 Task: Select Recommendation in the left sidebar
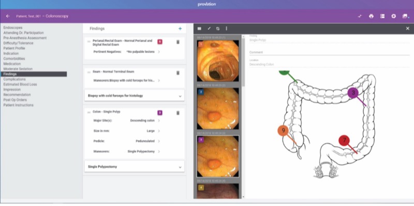(17, 95)
